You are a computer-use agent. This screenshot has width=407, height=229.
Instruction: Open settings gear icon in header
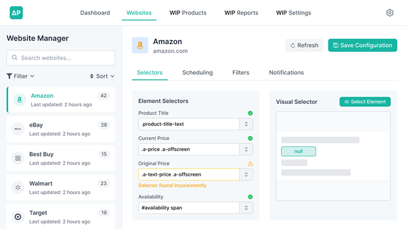[389, 13]
